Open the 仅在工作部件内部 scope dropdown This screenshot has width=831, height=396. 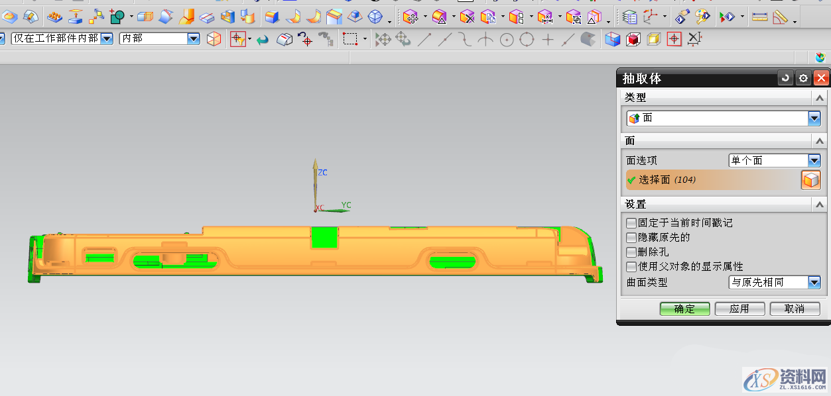pyautogui.click(x=107, y=38)
